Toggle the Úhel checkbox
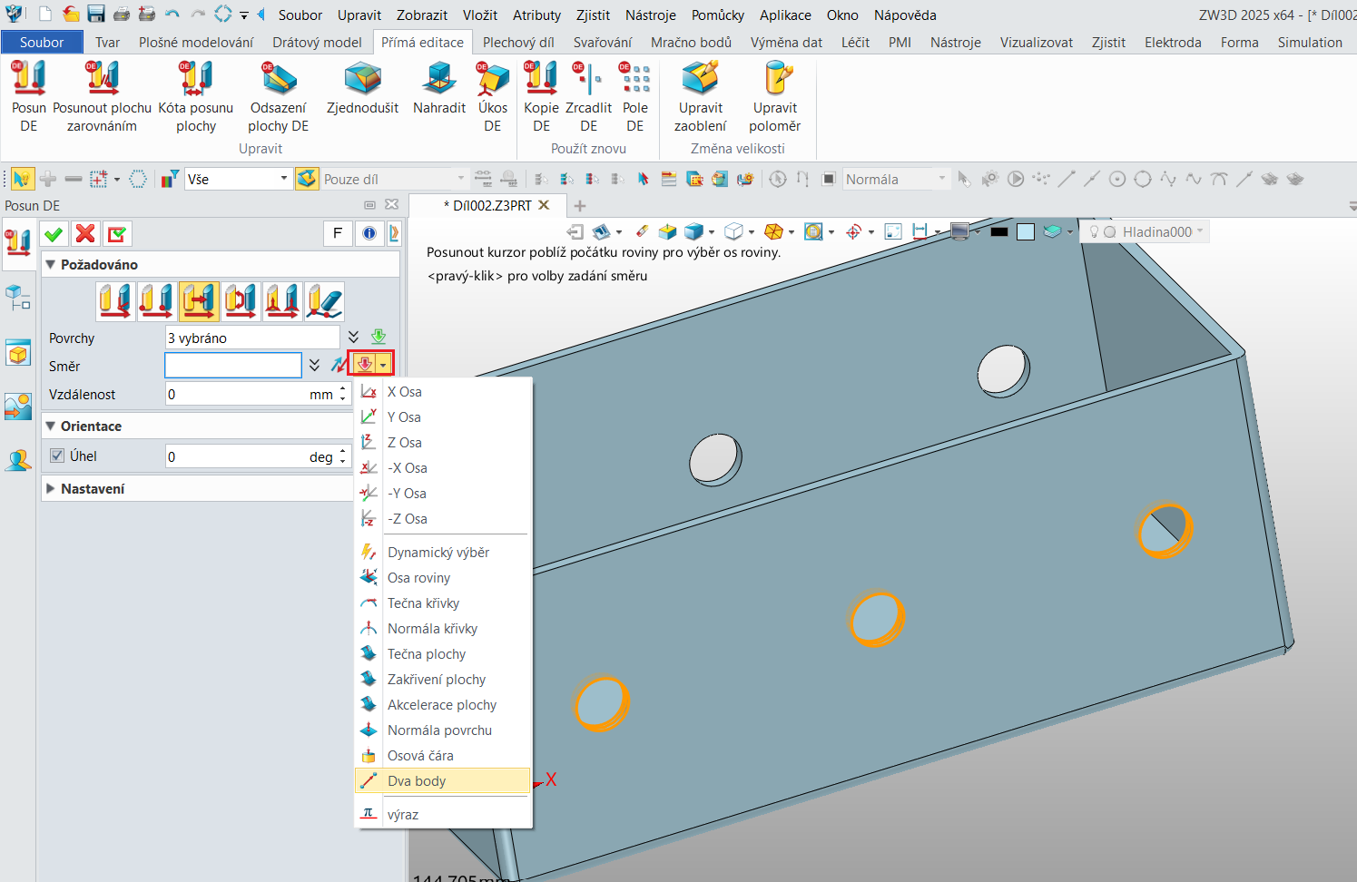This screenshot has height=882, width=1357. tap(57, 456)
